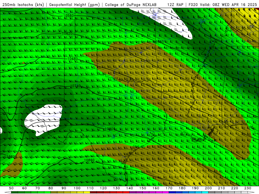Pick the bright red swatch ending at 140
Screen dimensions: 259x194
(x=126, y=192)
